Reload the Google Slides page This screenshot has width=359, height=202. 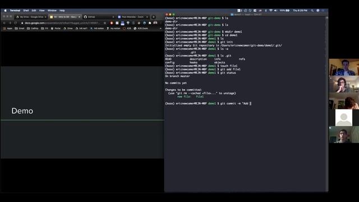(x=15, y=23)
